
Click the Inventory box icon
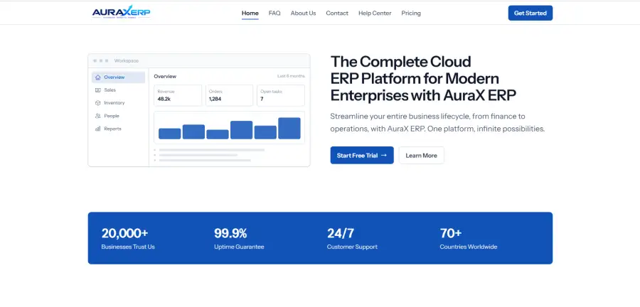(x=98, y=103)
